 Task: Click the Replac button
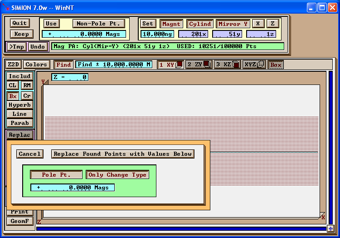click(x=20, y=135)
